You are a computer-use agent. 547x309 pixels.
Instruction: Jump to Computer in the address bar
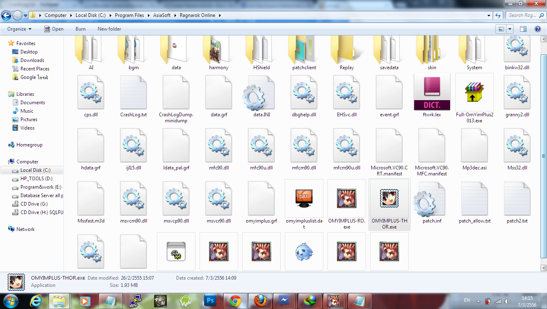[x=56, y=15]
